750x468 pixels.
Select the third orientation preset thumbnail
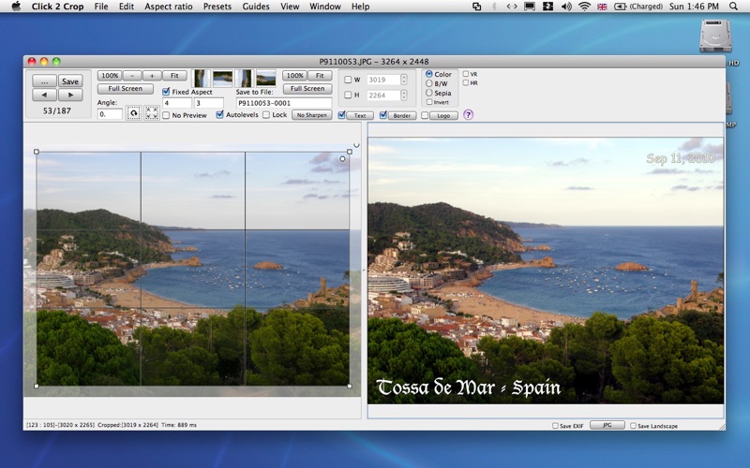click(x=244, y=78)
